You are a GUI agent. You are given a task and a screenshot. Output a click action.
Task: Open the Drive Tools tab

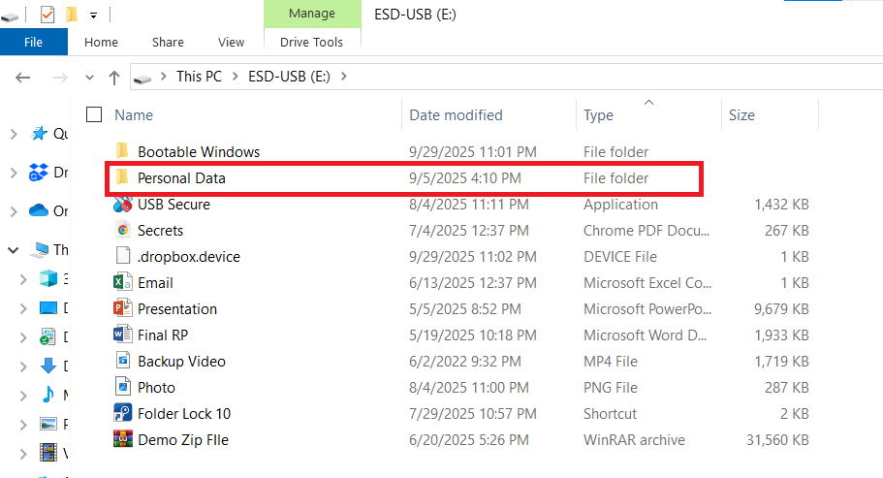[x=311, y=43]
